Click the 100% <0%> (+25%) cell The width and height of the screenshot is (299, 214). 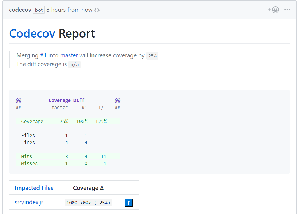[x=88, y=203]
